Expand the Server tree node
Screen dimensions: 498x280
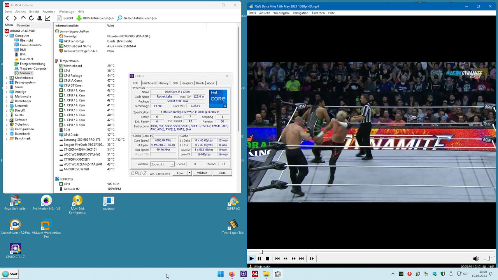pos(7,87)
